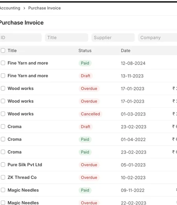Focus the Title filter field
The width and height of the screenshot is (177, 205).
[x=66, y=37]
